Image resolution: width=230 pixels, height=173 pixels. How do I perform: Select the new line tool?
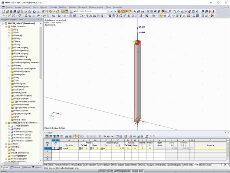pyautogui.click(x=9, y=16)
